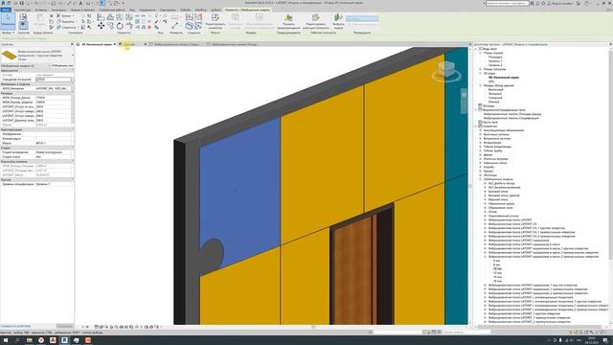
Task: Click the 'Вход в службы' sign-in button
Action: (x=561, y=3)
